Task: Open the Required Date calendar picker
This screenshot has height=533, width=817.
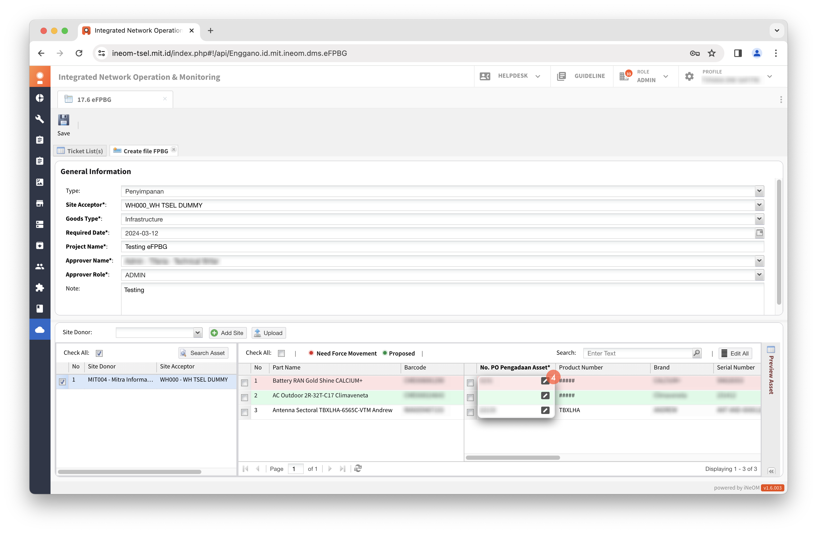Action: point(759,233)
